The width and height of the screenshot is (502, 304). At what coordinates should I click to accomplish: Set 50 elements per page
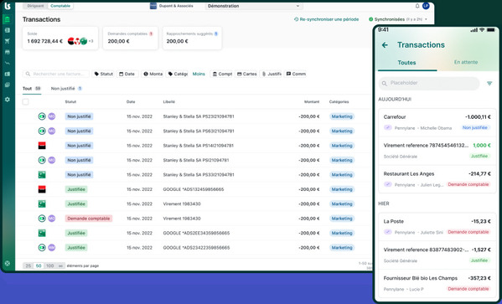39,266
